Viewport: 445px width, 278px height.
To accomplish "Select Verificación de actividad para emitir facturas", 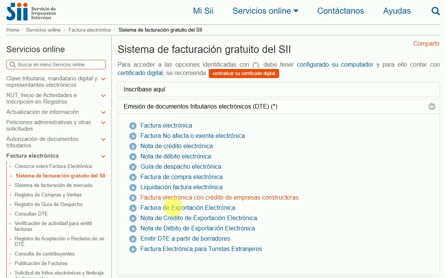I will point(54,226).
